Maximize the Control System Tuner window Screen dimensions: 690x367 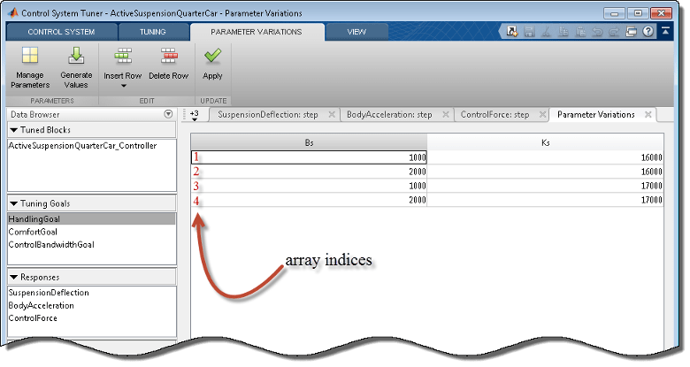pyautogui.click(x=638, y=13)
